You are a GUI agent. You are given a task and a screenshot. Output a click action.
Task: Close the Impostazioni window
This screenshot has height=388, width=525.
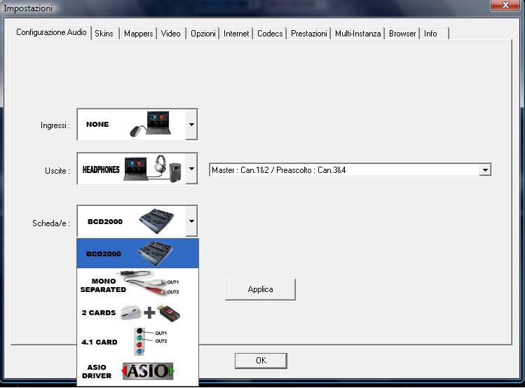(x=505, y=5)
